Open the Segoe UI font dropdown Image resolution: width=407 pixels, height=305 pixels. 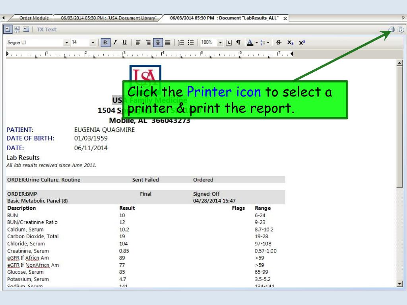point(67,42)
